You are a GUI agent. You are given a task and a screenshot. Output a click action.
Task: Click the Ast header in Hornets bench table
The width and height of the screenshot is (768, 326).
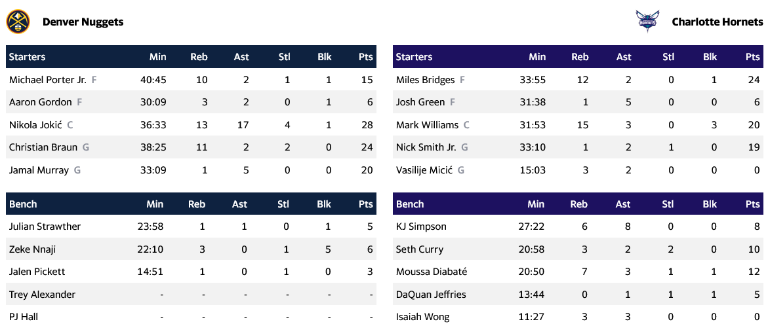623,204
